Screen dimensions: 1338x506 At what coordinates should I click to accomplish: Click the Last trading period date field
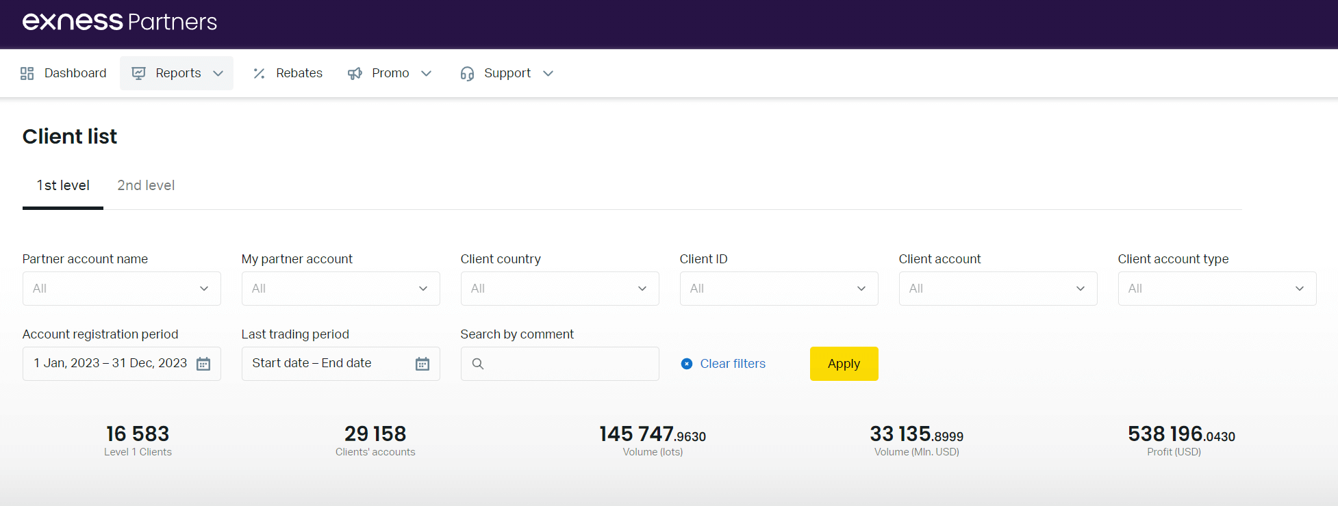(341, 364)
